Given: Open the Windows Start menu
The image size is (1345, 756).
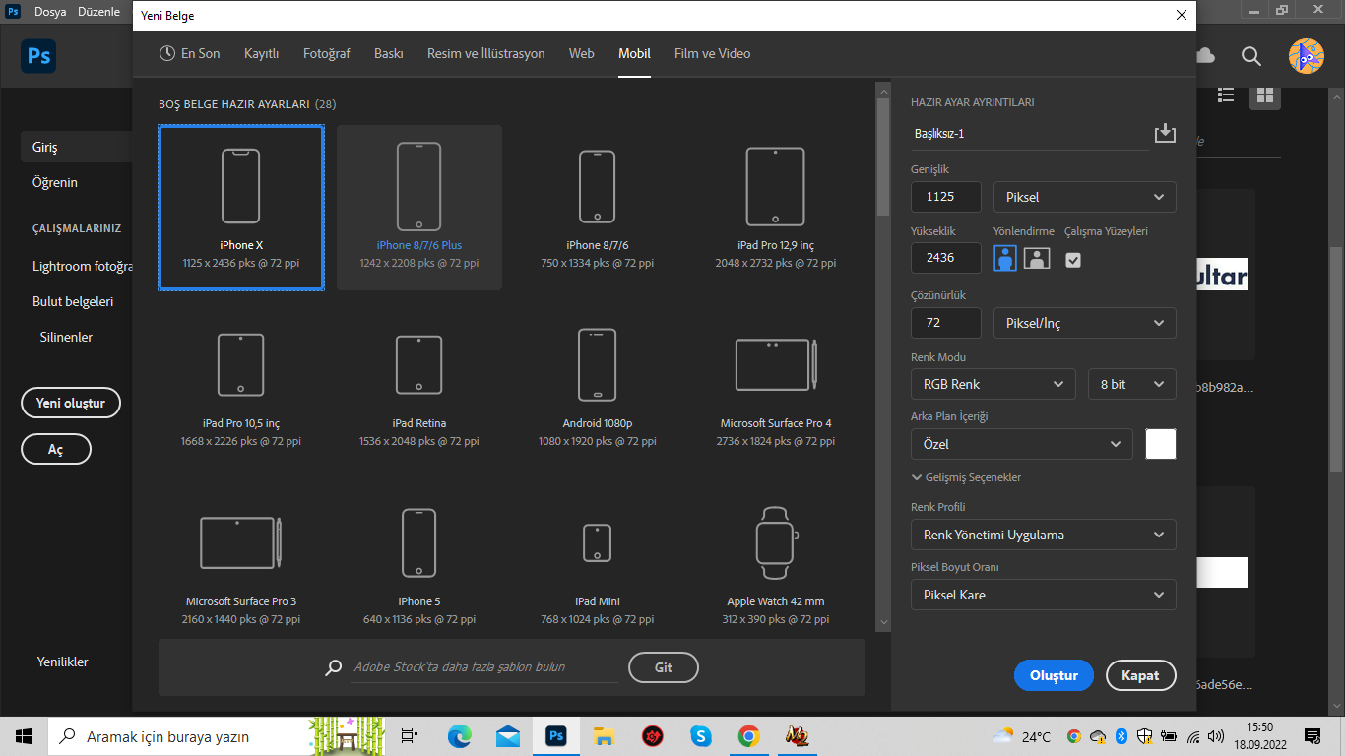Looking at the screenshot, I should point(24,736).
